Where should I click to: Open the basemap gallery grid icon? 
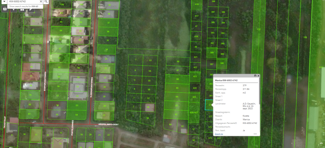click(22, 9)
